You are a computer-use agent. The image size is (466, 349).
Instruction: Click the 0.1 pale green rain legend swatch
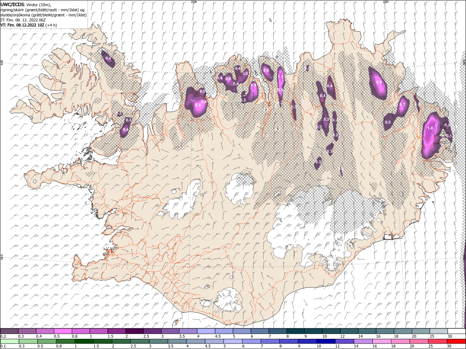(x=9, y=341)
